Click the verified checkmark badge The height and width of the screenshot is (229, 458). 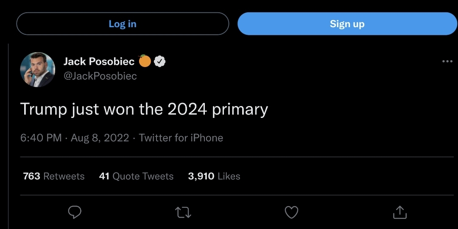pyautogui.click(x=160, y=61)
